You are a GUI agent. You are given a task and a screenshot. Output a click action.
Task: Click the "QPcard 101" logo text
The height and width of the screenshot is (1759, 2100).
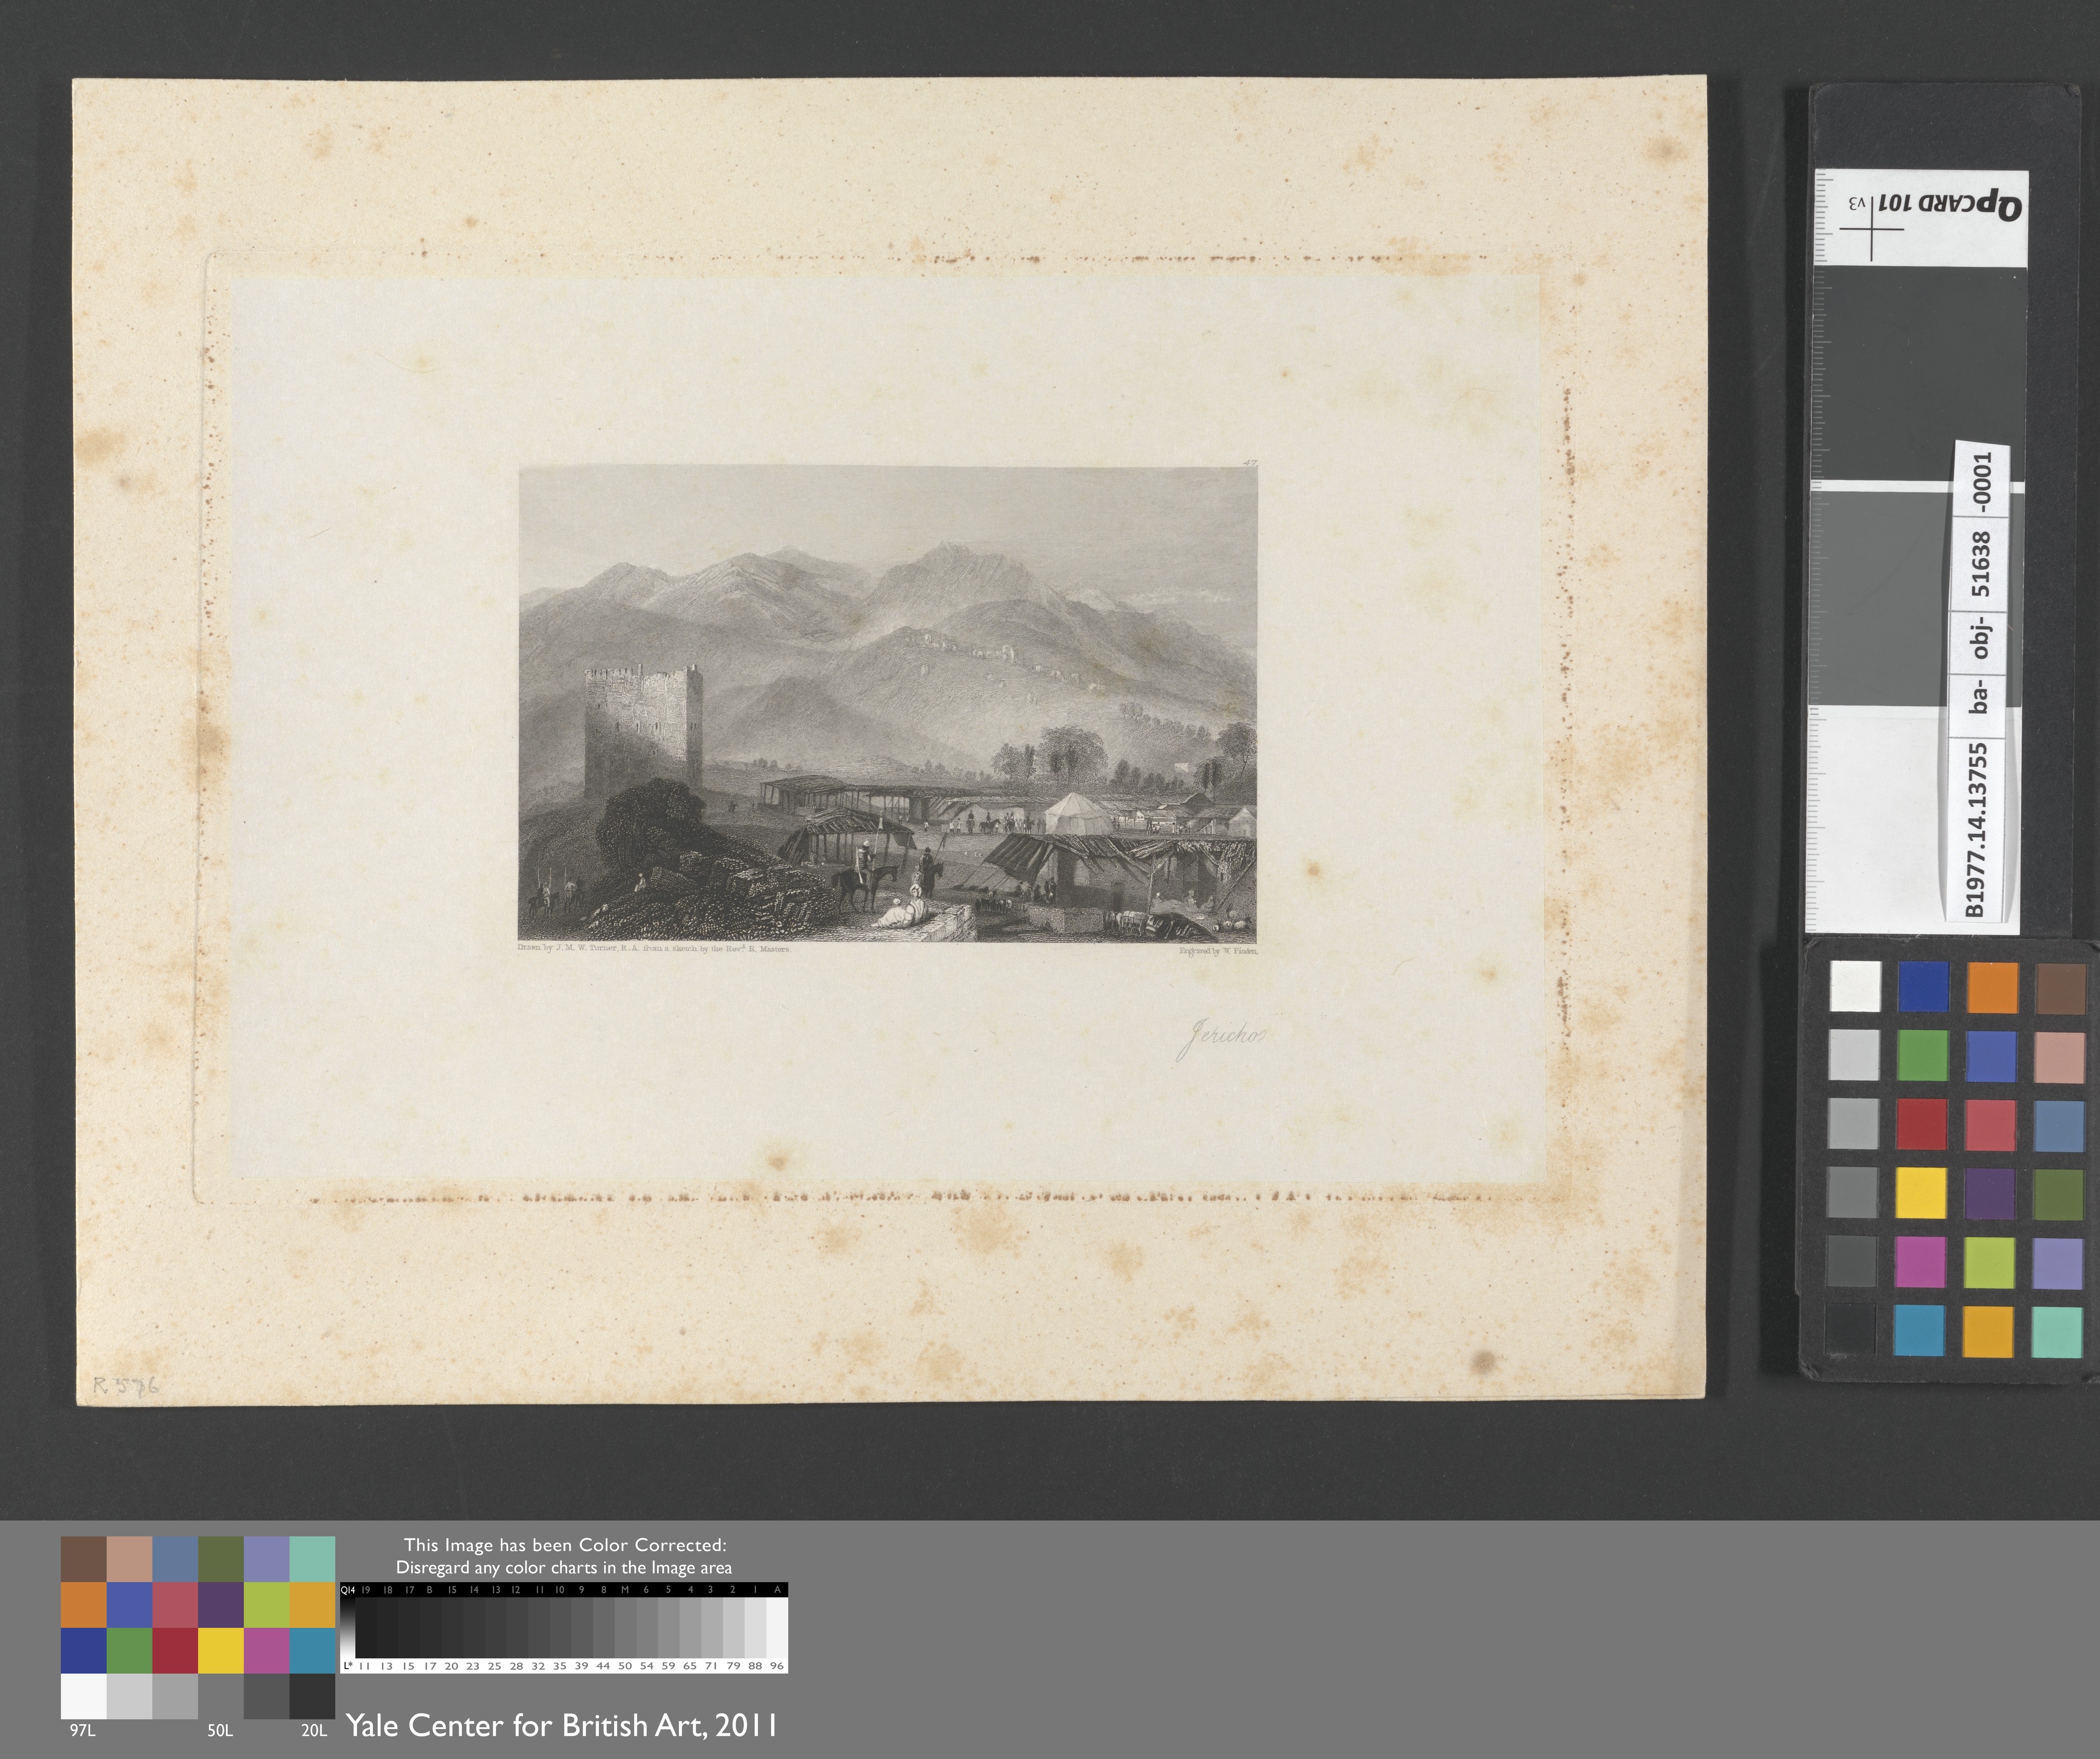click(1949, 205)
